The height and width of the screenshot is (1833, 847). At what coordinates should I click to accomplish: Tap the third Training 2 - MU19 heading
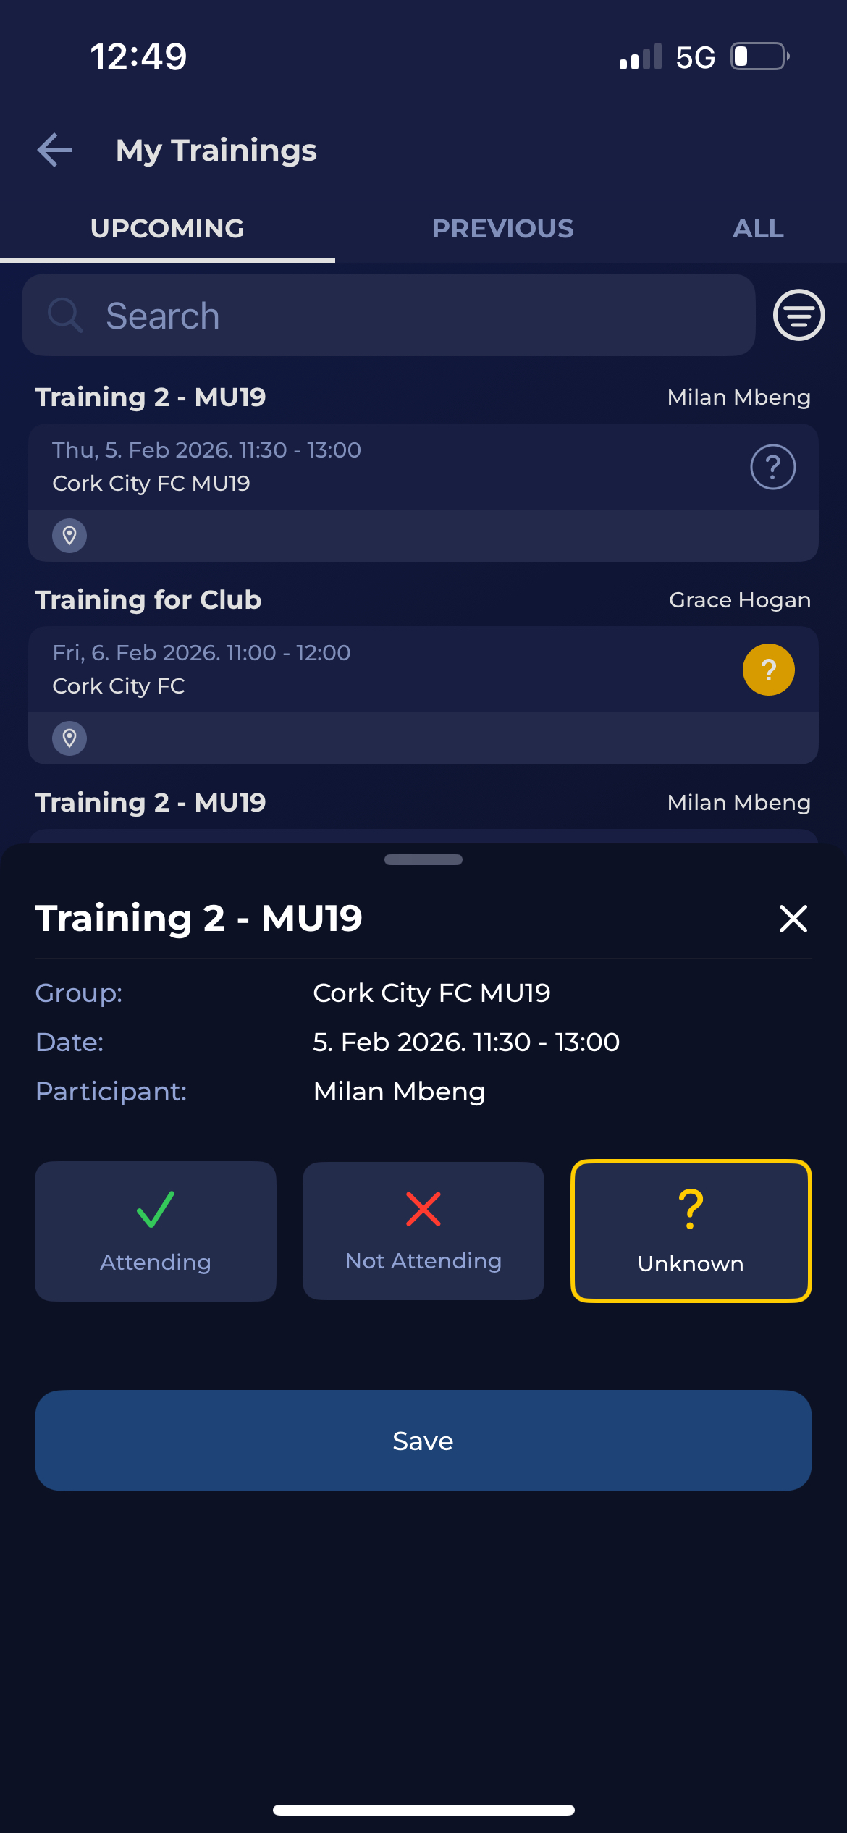tap(151, 803)
